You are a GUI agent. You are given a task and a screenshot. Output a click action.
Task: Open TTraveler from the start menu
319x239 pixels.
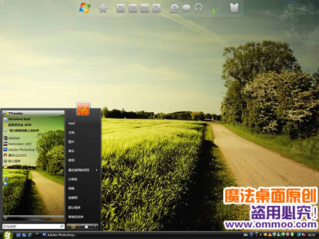click(33, 113)
